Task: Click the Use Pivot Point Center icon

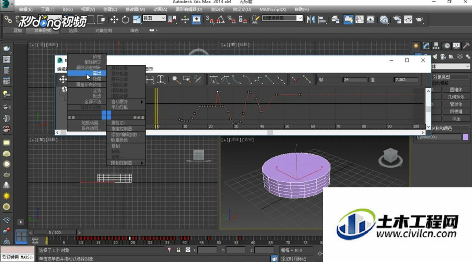Action: click(x=172, y=19)
